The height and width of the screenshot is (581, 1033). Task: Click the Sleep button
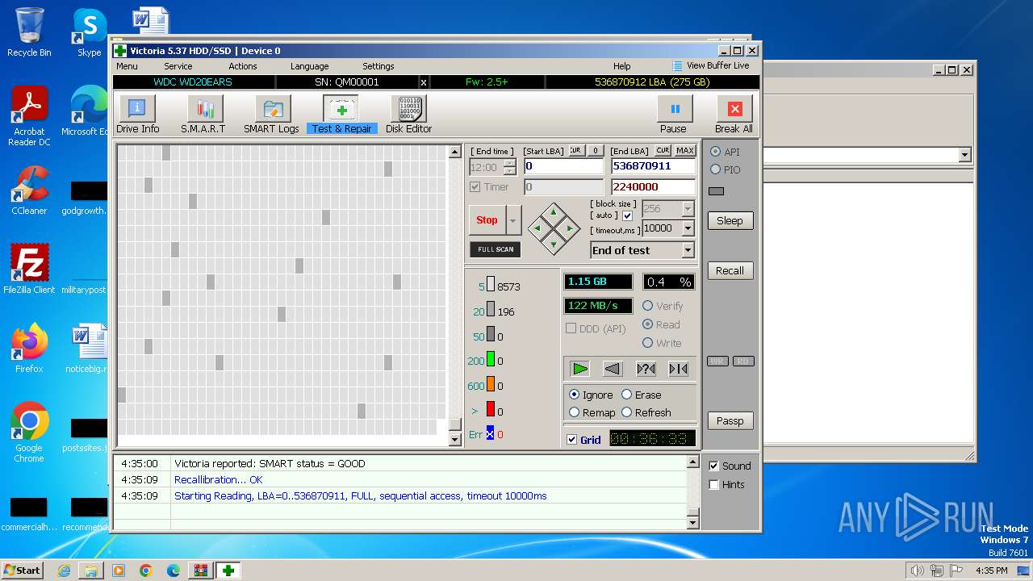click(x=730, y=220)
